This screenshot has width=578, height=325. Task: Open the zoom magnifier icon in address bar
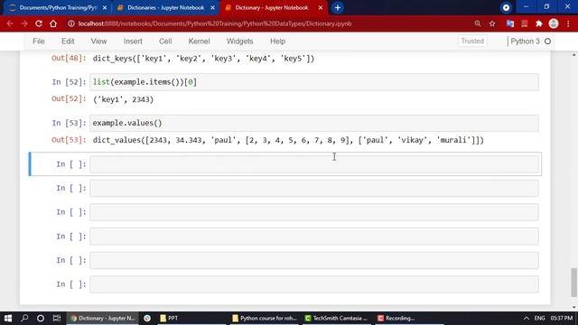pyautogui.click(x=478, y=23)
